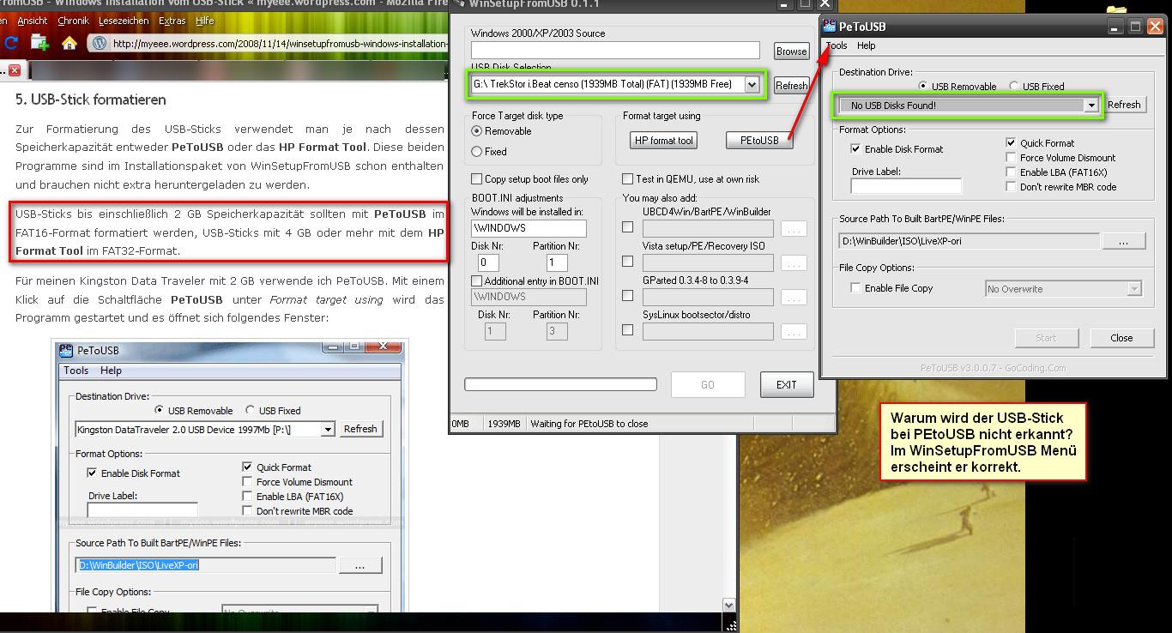Tick the SysLinux bootsector/distro checkbox
This screenshot has height=633, width=1172.
[x=628, y=330]
